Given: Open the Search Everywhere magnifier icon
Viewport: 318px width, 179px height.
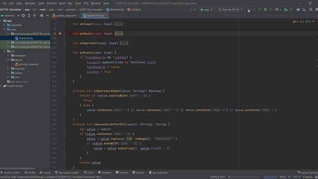Looking at the screenshot, I should (311, 9).
